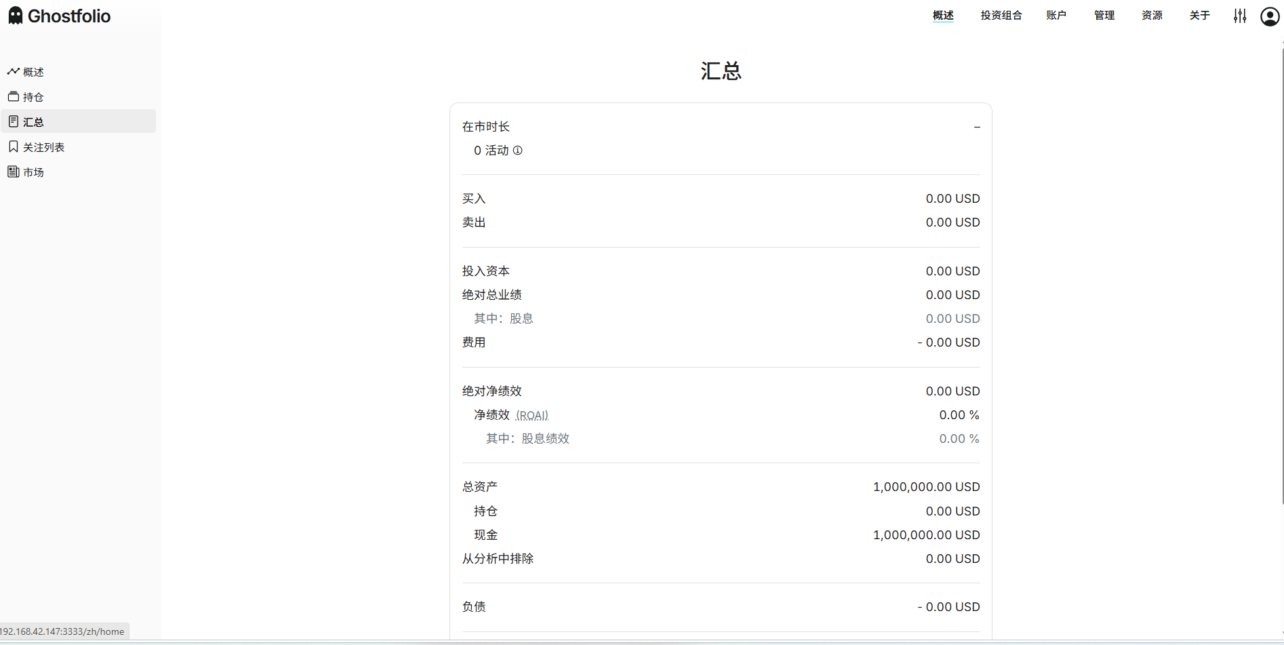The image size is (1284, 645).
Task: Click the 费用 row label
Action: pos(474,343)
